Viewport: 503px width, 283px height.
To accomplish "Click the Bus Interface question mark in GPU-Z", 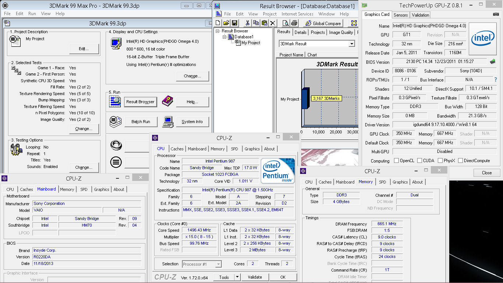I will pos(496,80).
